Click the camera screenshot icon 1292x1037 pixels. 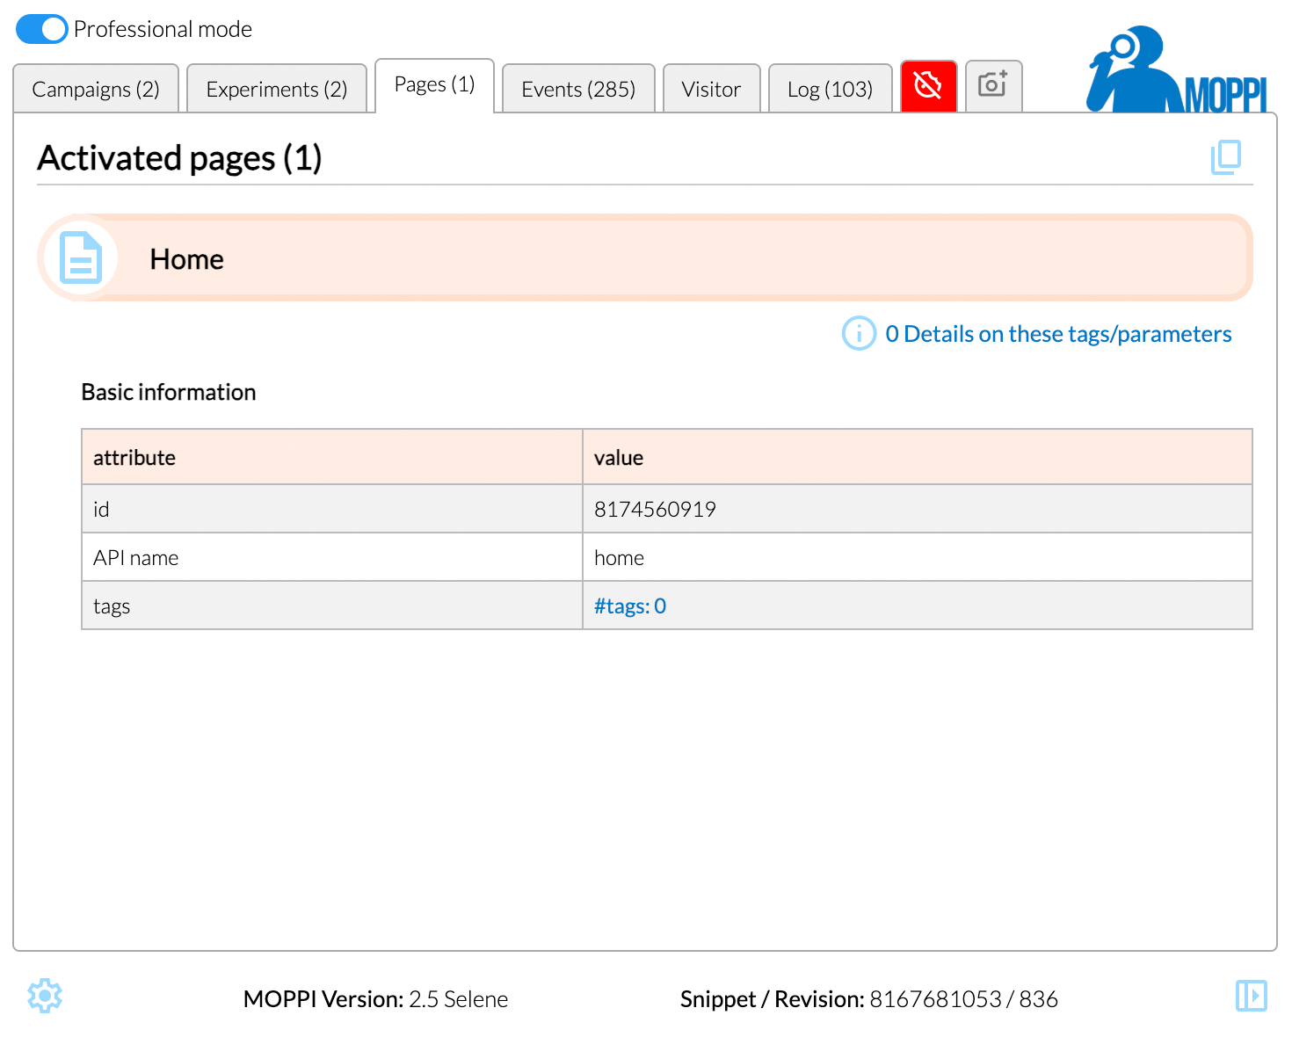(x=993, y=85)
